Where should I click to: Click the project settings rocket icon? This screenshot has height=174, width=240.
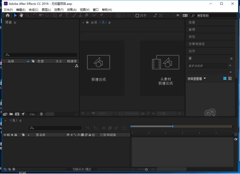[23, 114]
